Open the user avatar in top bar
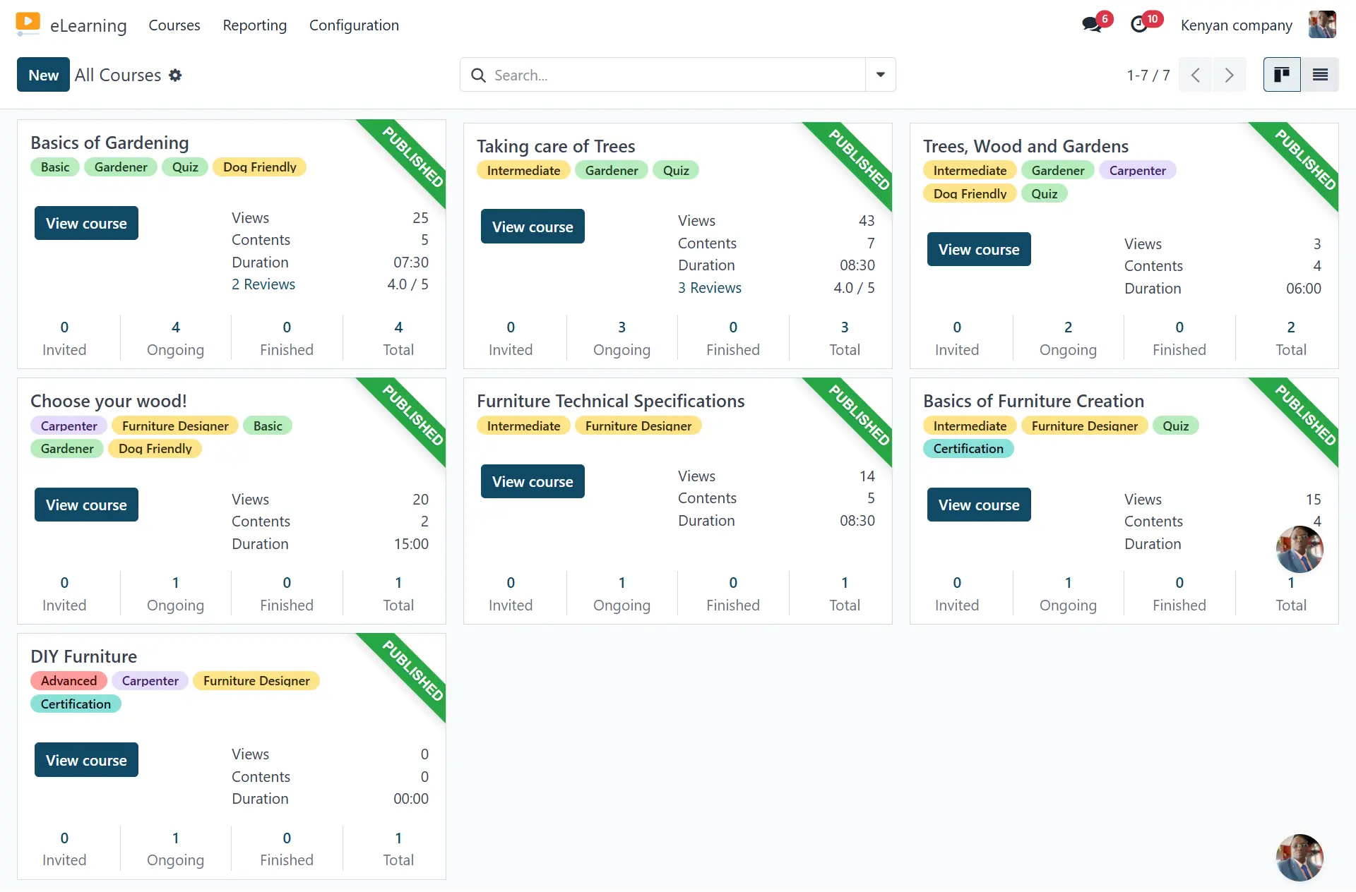The width and height of the screenshot is (1356, 892). click(1321, 25)
